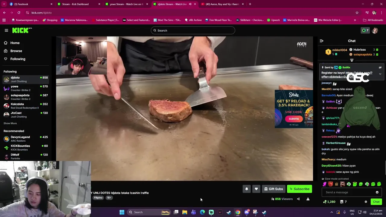386x217 pixels.
Task: Follow the channel with the heart button
Action: (x=256, y=189)
